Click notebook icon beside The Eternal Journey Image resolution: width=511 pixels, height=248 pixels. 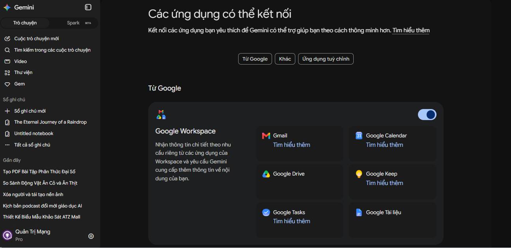tap(7, 122)
